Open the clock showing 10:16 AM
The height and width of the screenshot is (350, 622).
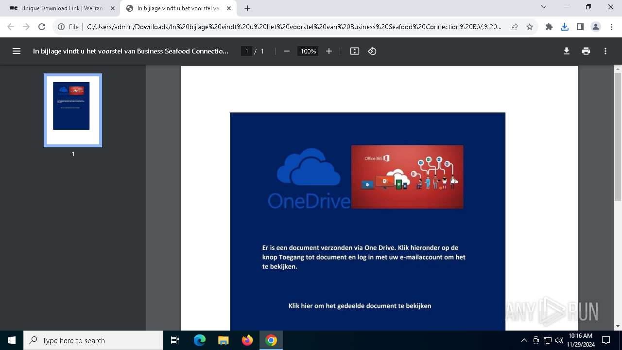pos(581,340)
